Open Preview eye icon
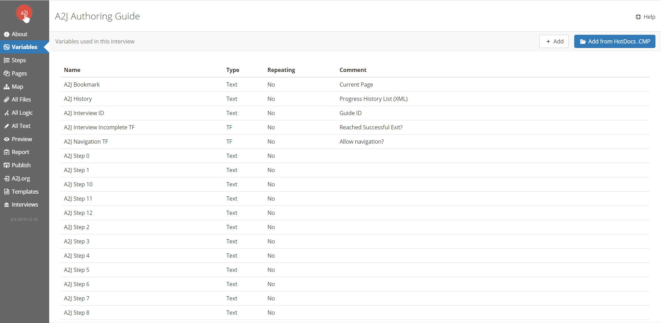 click(6, 139)
